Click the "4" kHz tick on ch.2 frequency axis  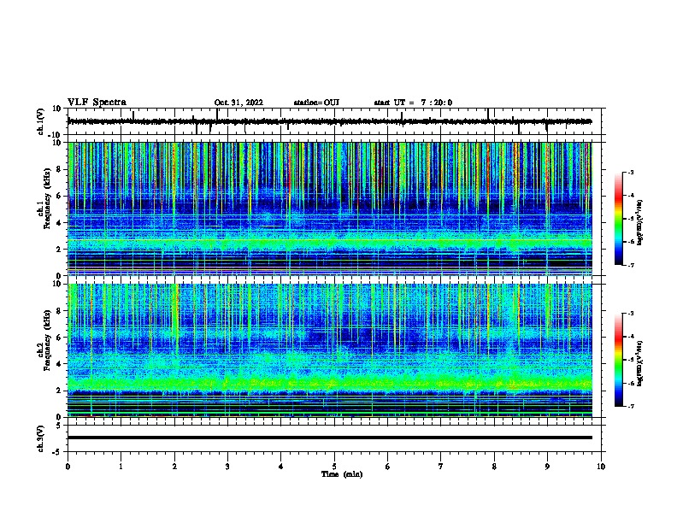click(60, 364)
